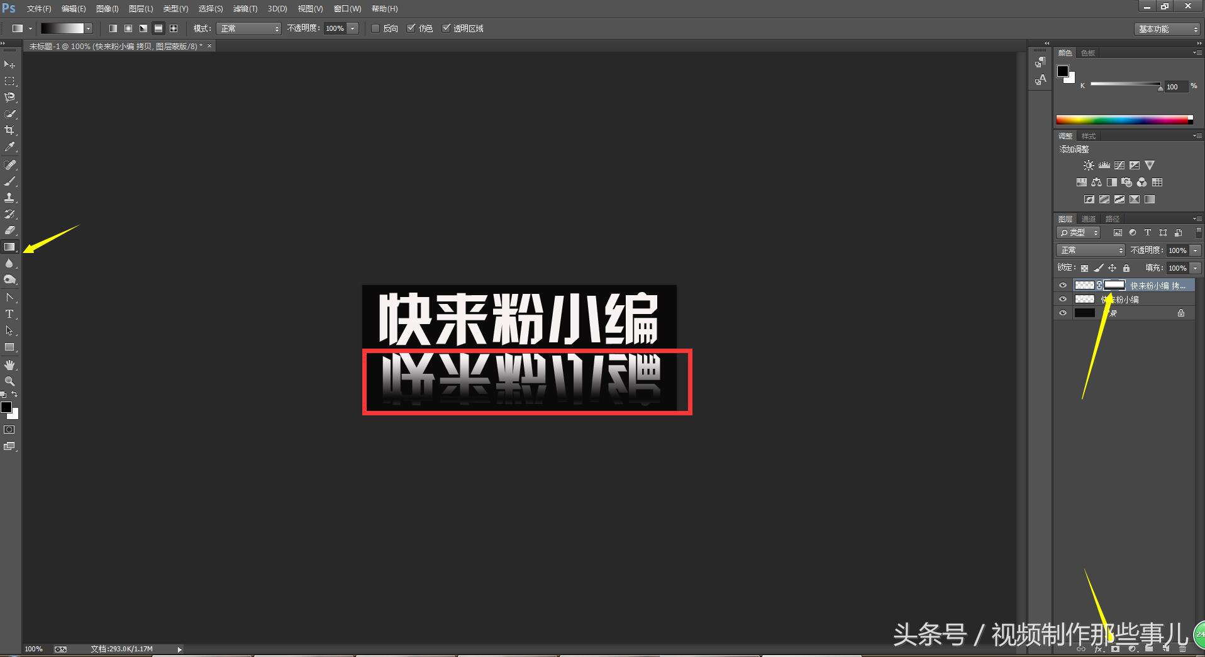The height and width of the screenshot is (657, 1205).
Task: Select the Lasso tool
Action: click(x=10, y=98)
